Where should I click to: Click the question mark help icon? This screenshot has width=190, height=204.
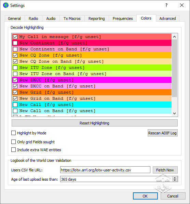[166, 5]
